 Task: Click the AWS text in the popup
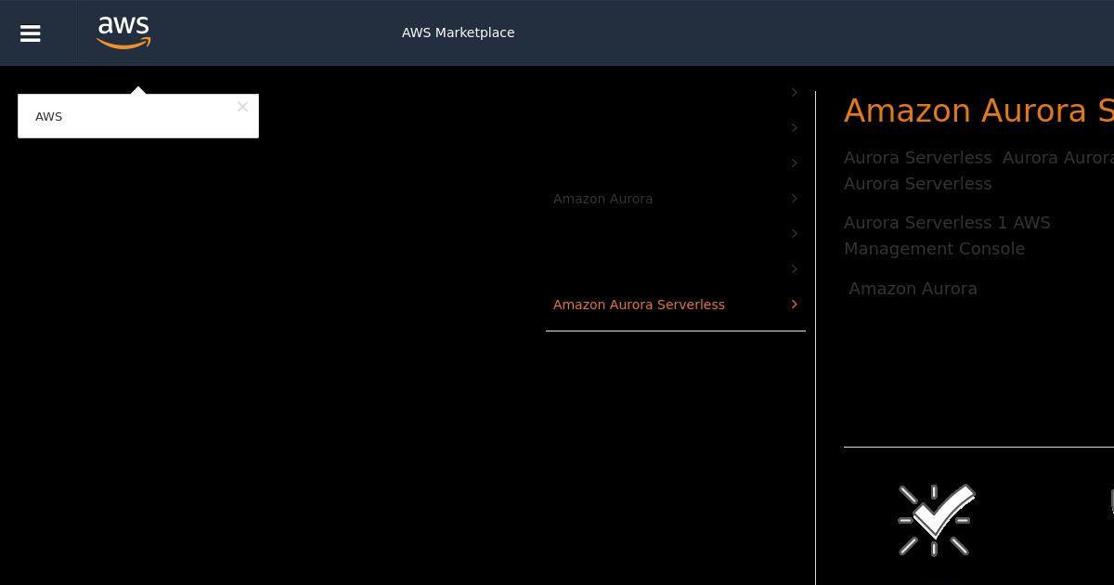pos(48,116)
